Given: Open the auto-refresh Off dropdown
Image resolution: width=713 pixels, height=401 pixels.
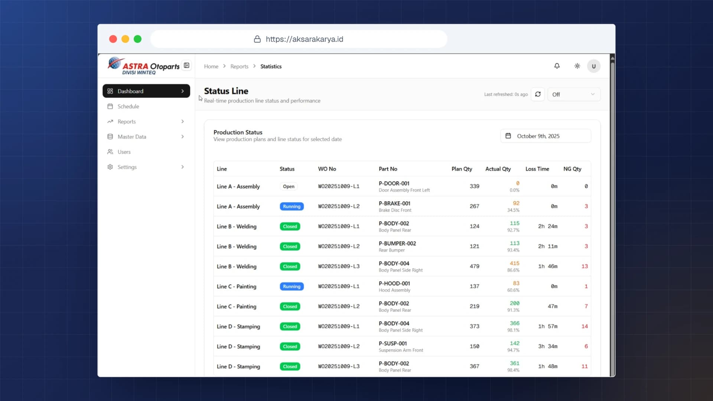Looking at the screenshot, I should point(574,94).
